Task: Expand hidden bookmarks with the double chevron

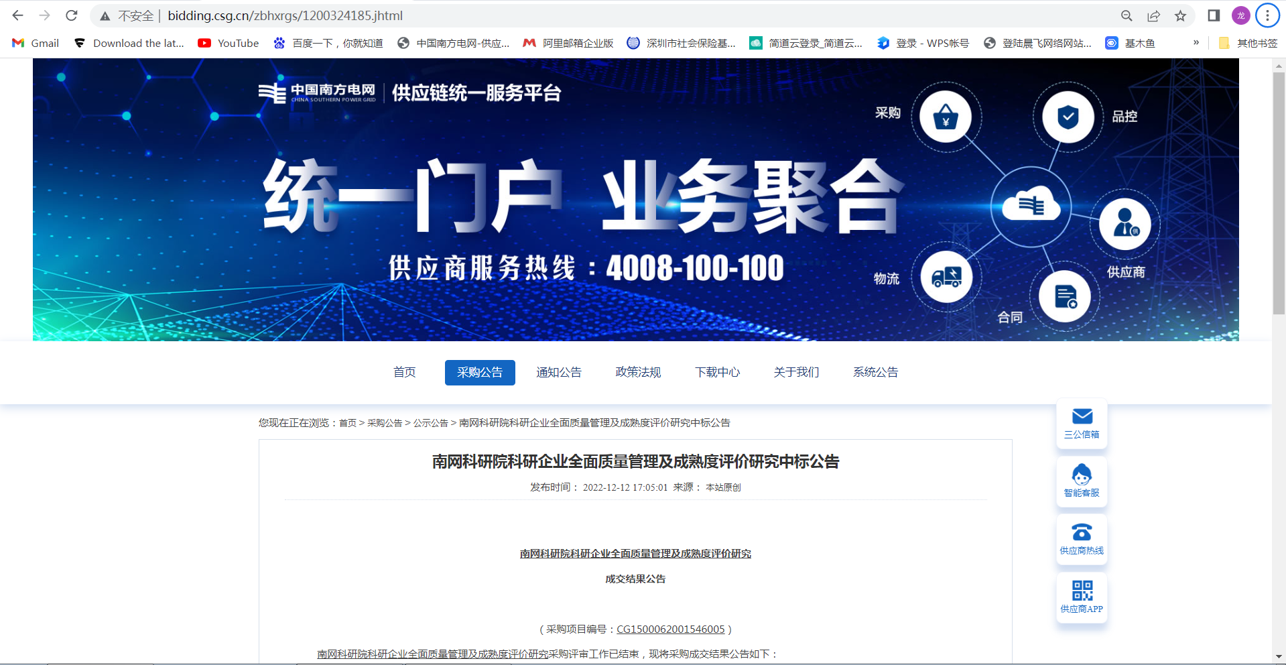Action: point(1196,43)
